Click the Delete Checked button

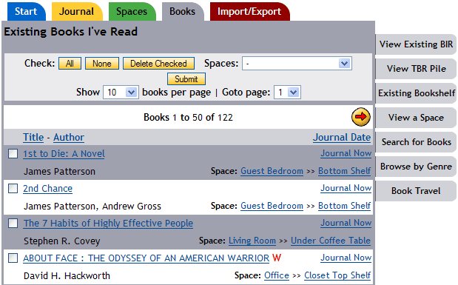coord(158,64)
